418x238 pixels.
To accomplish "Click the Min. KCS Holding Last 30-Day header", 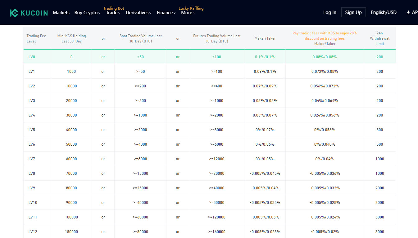I will 71,38.
